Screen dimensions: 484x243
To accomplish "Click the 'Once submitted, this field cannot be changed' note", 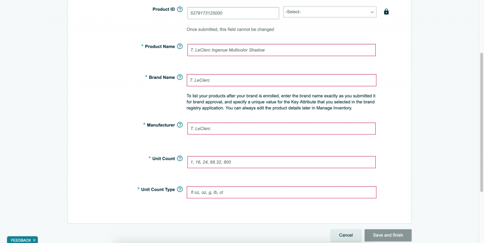I will point(230,30).
